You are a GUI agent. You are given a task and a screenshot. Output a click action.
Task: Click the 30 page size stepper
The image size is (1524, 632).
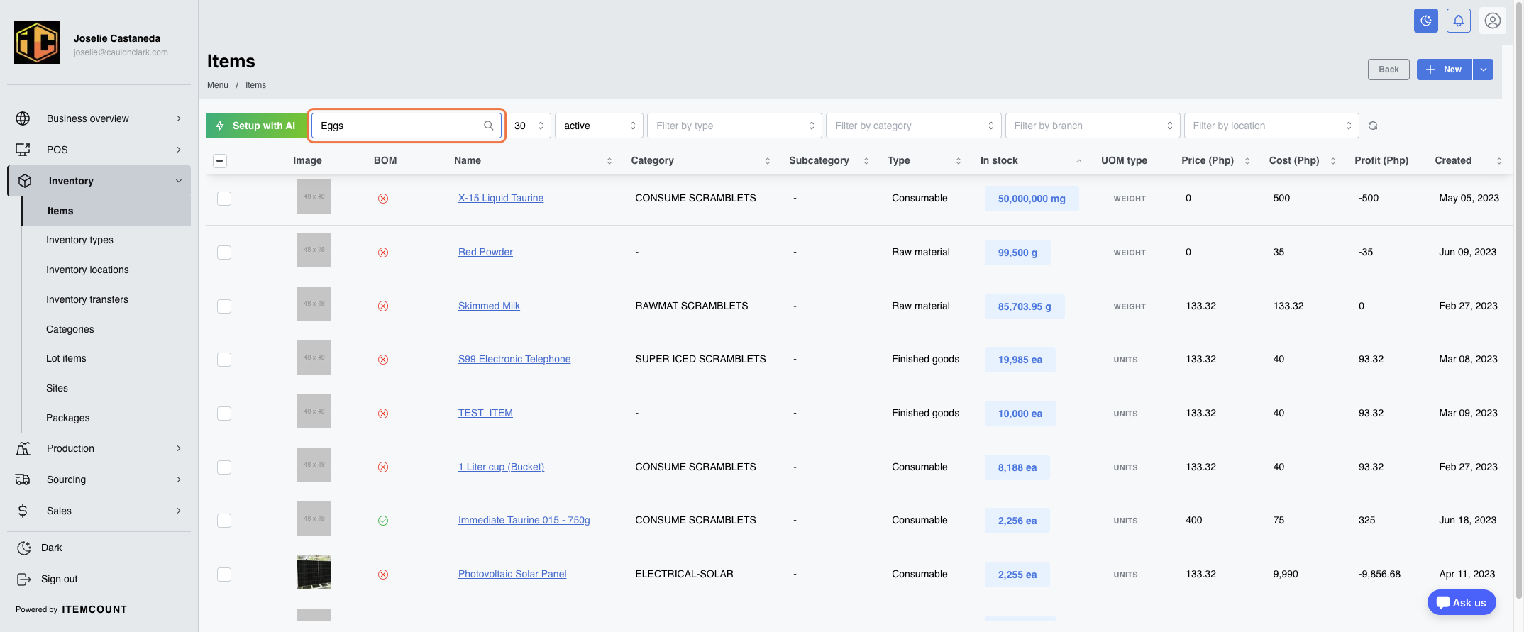(x=541, y=126)
